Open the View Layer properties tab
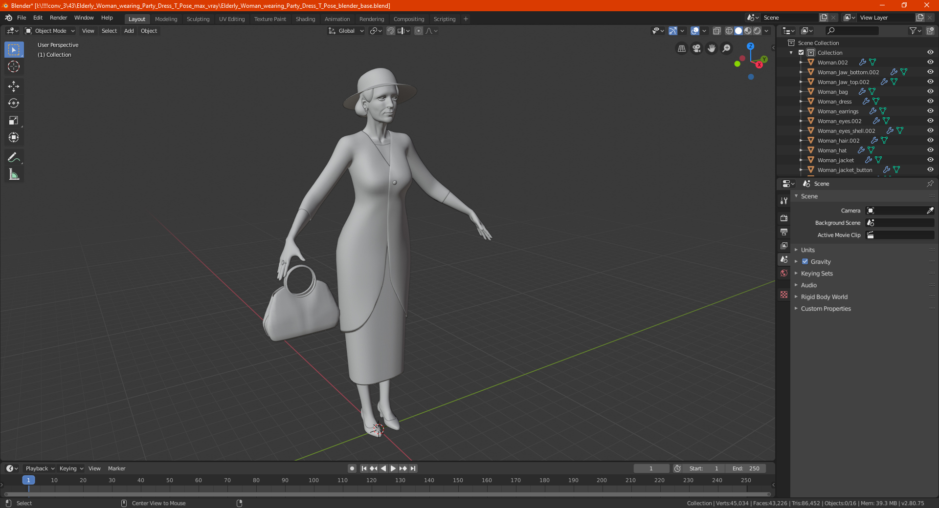The image size is (939, 508). click(784, 246)
